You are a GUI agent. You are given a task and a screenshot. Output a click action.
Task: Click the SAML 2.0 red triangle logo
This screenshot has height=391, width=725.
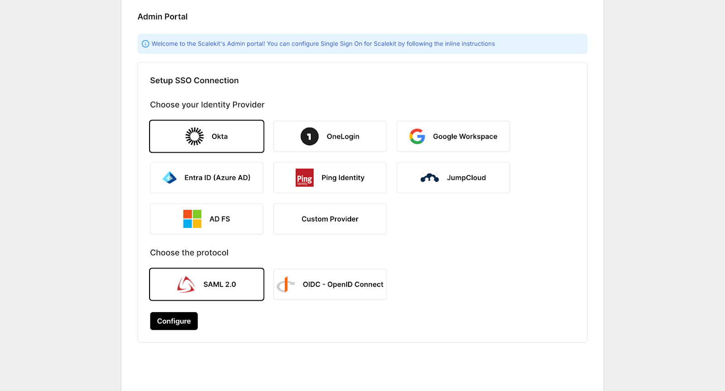pyautogui.click(x=186, y=285)
